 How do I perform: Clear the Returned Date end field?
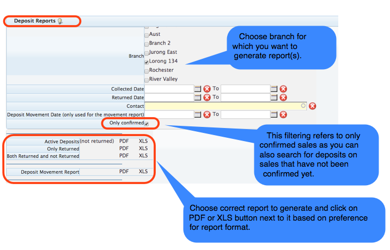coord(283,97)
